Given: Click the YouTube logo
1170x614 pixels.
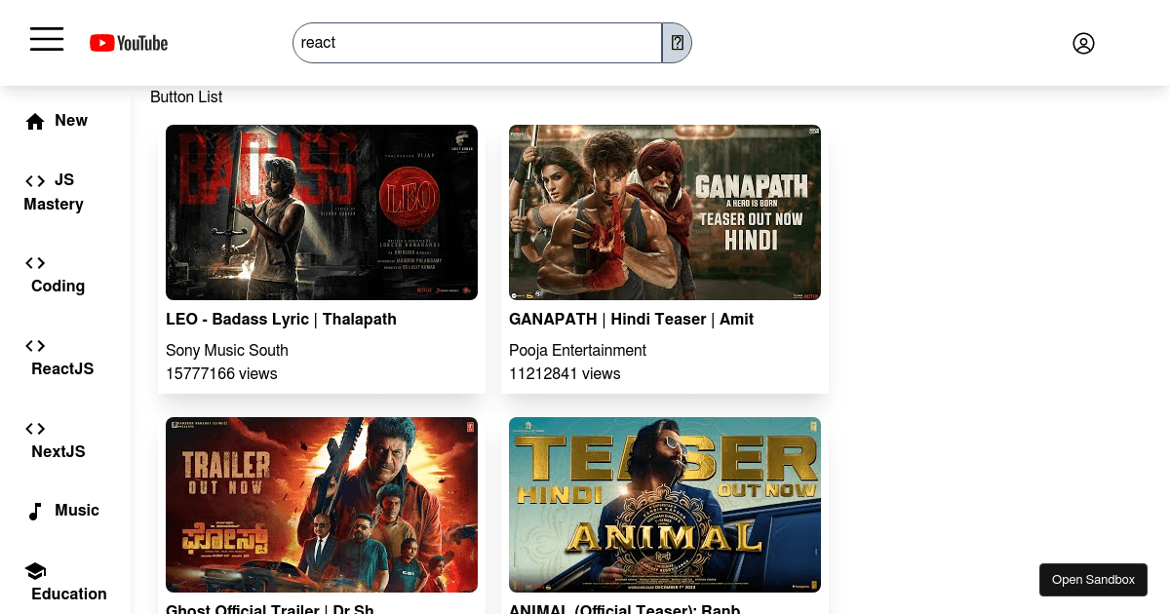Looking at the screenshot, I should [x=128, y=43].
